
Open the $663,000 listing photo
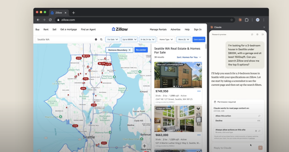tap(178, 119)
